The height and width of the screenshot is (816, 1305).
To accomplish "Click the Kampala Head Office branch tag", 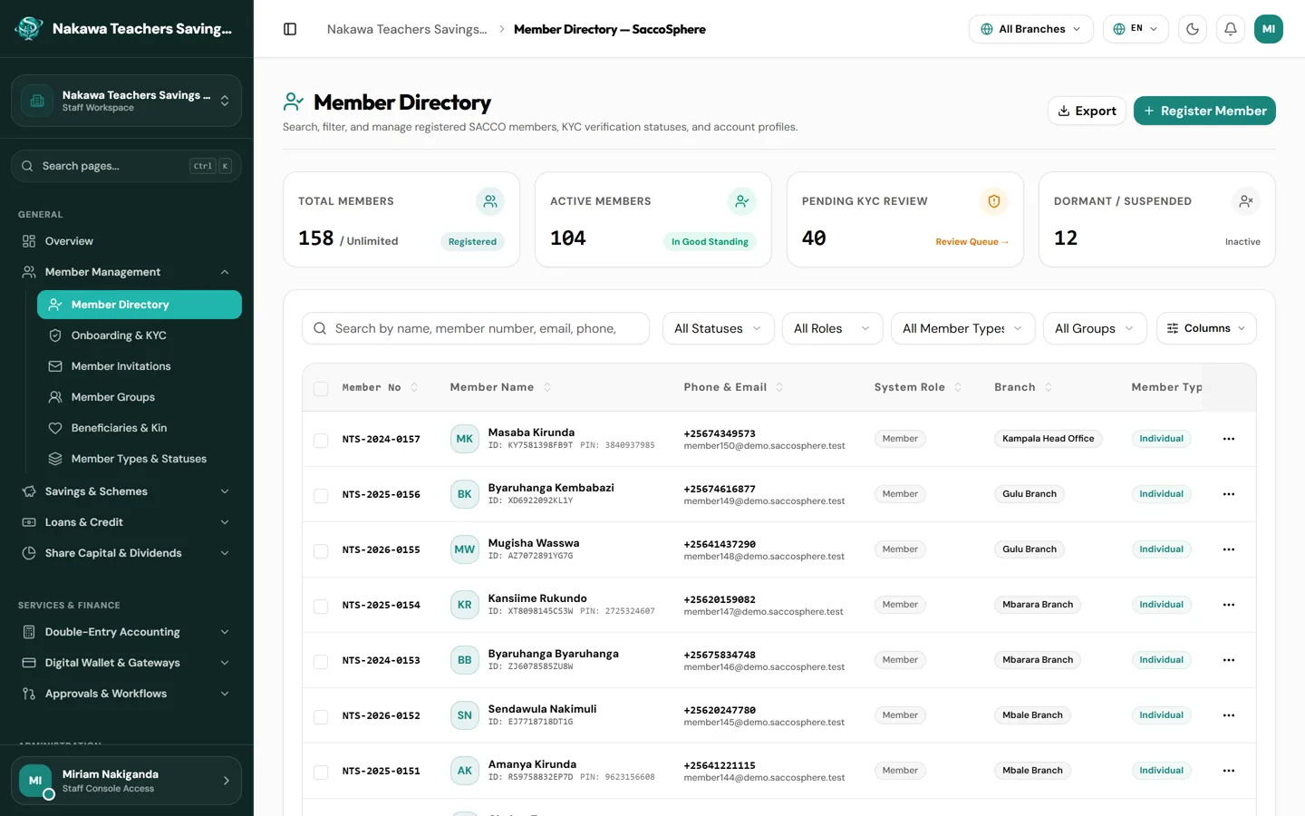I will click(x=1049, y=439).
